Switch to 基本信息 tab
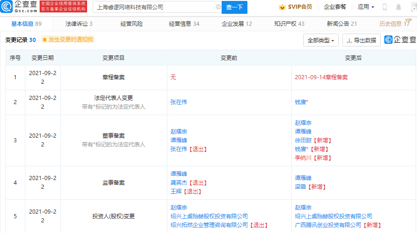 coord(26,23)
